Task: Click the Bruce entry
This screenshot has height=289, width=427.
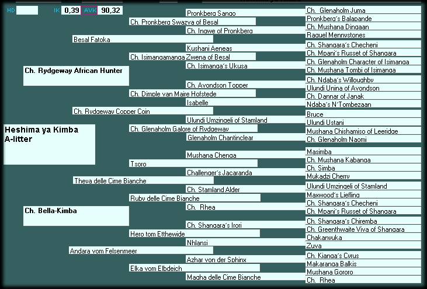Action: [363, 114]
